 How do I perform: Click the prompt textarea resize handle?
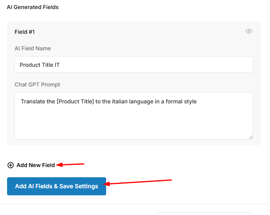(x=251, y=137)
